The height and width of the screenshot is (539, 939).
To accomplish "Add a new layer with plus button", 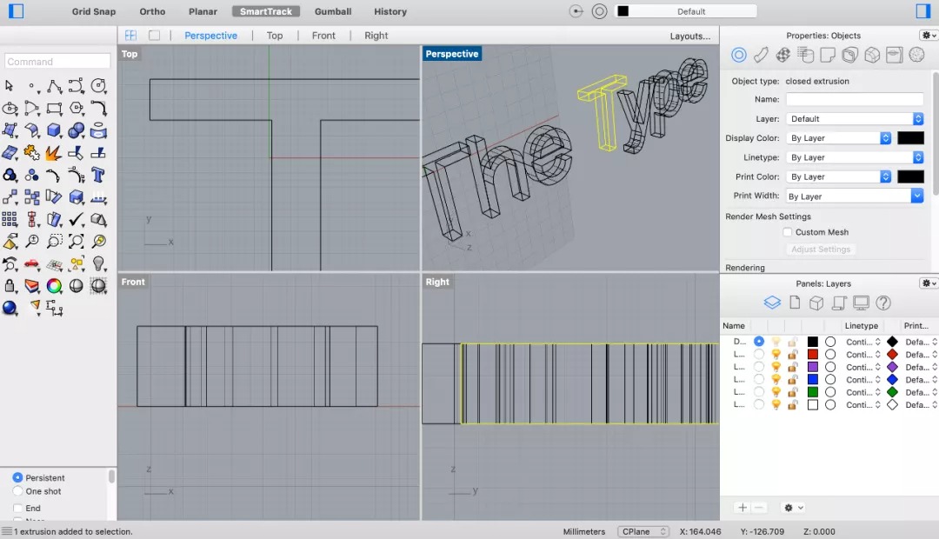I will [x=743, y=508].
